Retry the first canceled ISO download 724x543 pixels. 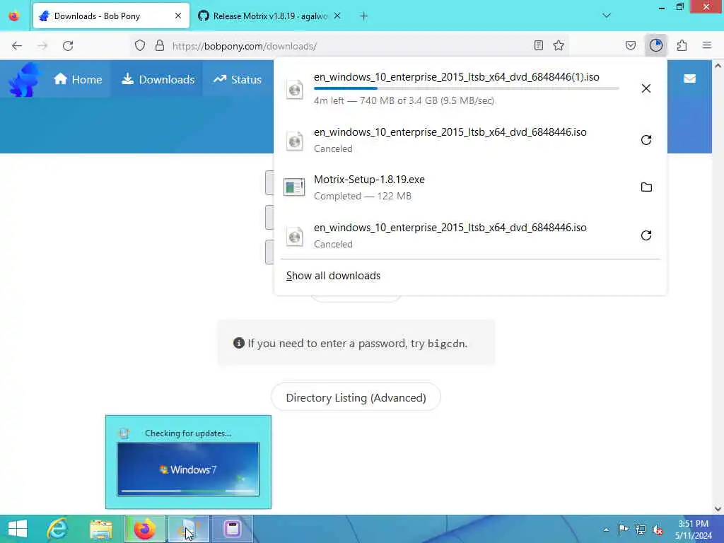646,140
